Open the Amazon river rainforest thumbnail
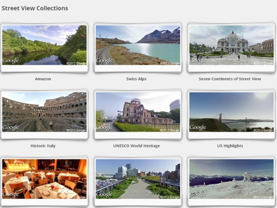The width and height of the screenshot is (277, 208). 44,45
